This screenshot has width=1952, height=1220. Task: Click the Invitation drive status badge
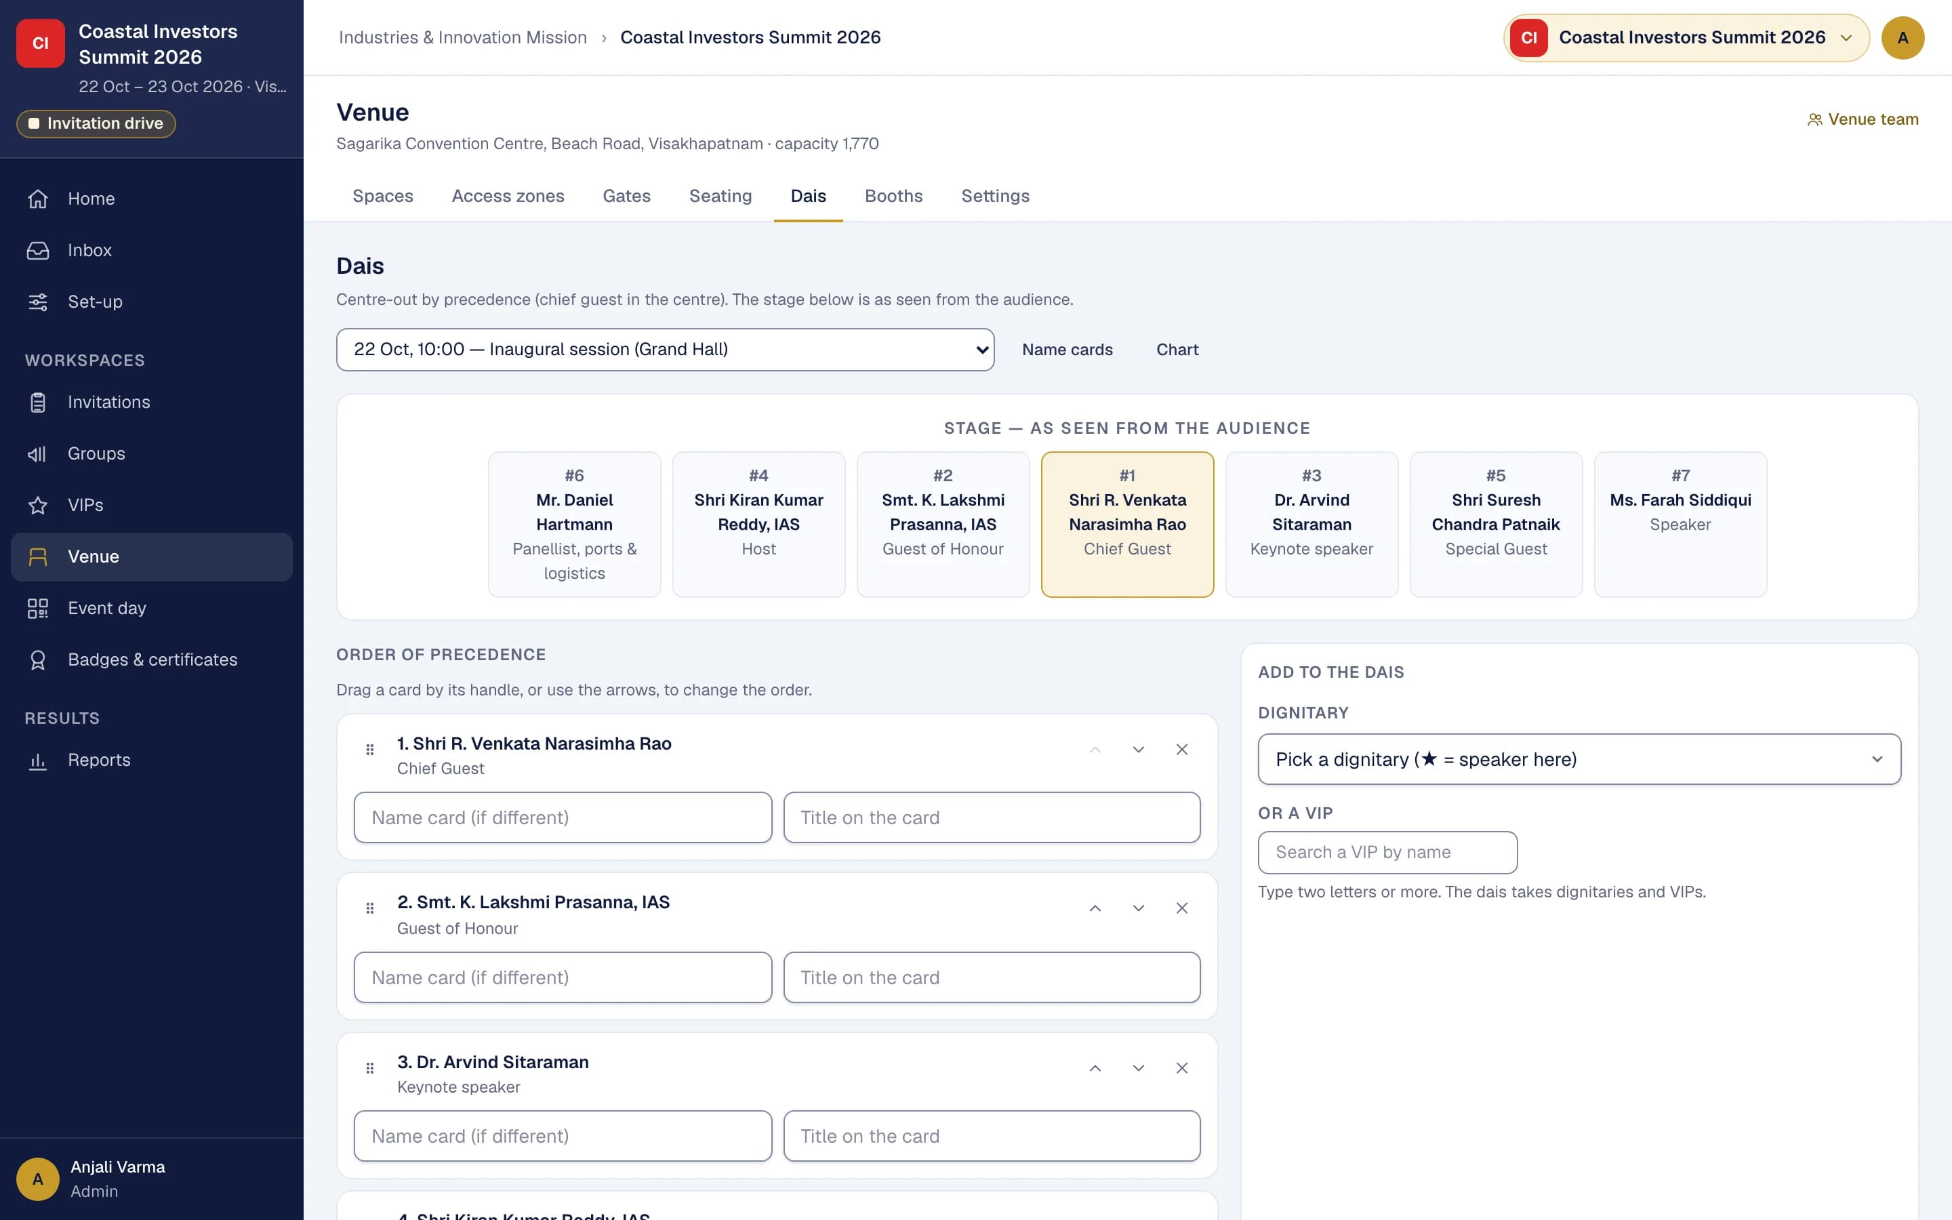96,123
